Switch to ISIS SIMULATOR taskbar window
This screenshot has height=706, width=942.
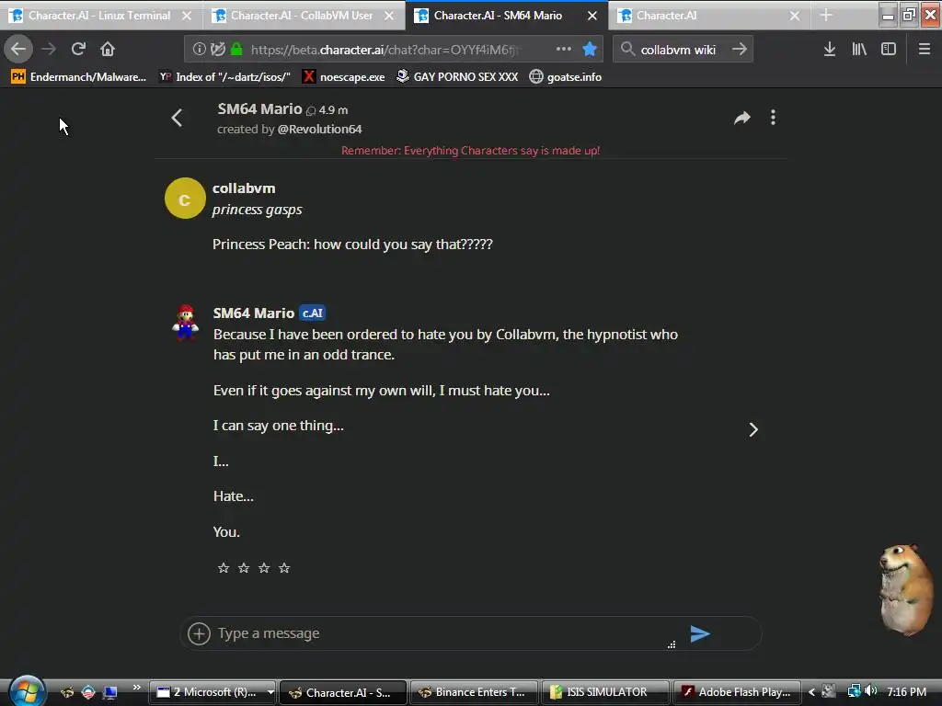(605, 692)
